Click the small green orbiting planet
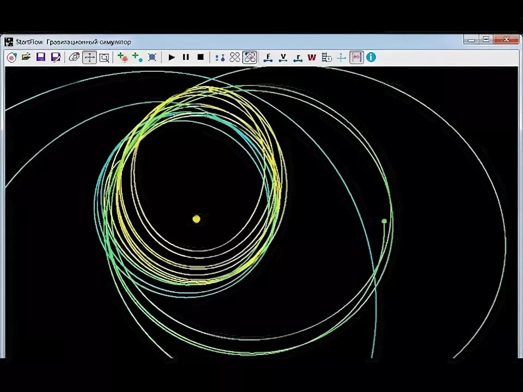The height and width of the screenshot is (392, 523). pyautogui.click(x=384, y=221)
